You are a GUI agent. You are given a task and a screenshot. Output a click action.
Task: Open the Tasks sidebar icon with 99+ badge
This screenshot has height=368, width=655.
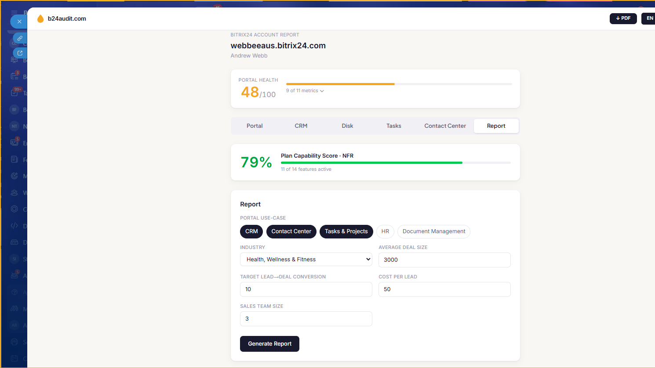click(15, 93)
